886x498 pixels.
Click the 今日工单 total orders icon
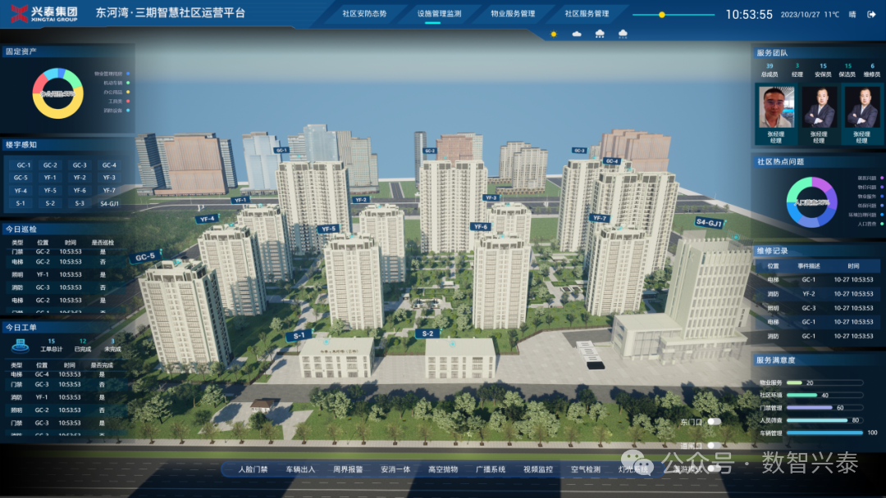pos(21,346)
